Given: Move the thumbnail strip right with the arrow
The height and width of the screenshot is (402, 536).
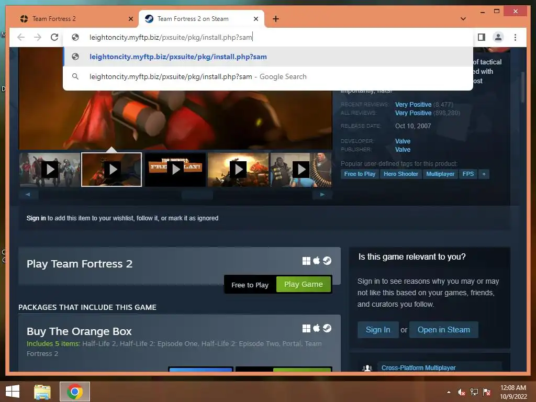Looking at the screenshot, I should 322,195.
